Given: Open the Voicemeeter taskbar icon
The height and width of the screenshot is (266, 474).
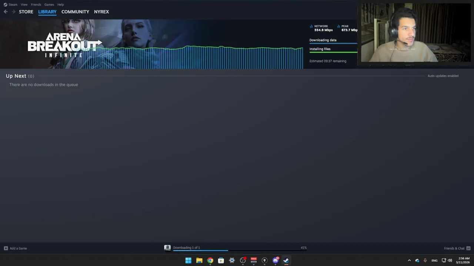Looking at the screenshot, I should click(x=254, y=260).
